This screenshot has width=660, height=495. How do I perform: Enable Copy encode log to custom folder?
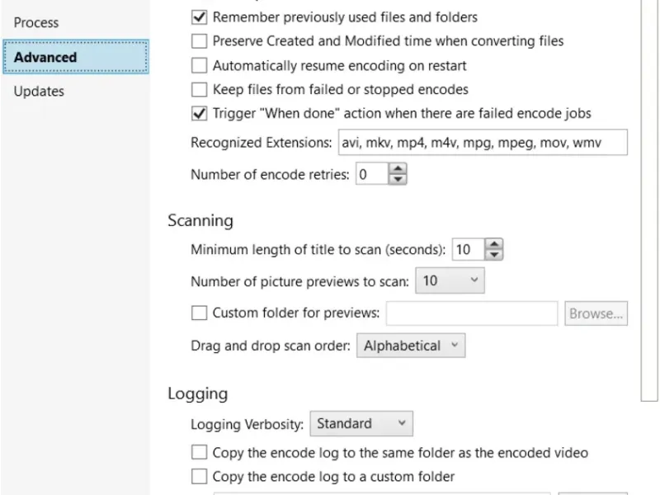[199, 476]
